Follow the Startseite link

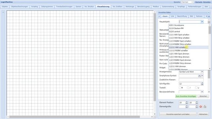tap(199, 2)
